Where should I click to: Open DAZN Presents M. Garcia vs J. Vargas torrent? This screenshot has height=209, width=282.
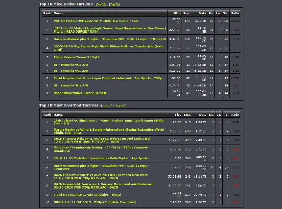tap(104, 186)
